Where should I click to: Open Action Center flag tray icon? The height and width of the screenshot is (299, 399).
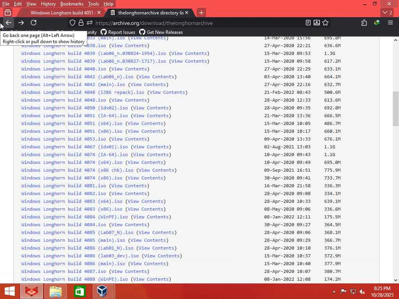pyautogui.click(x=343, y=292)
